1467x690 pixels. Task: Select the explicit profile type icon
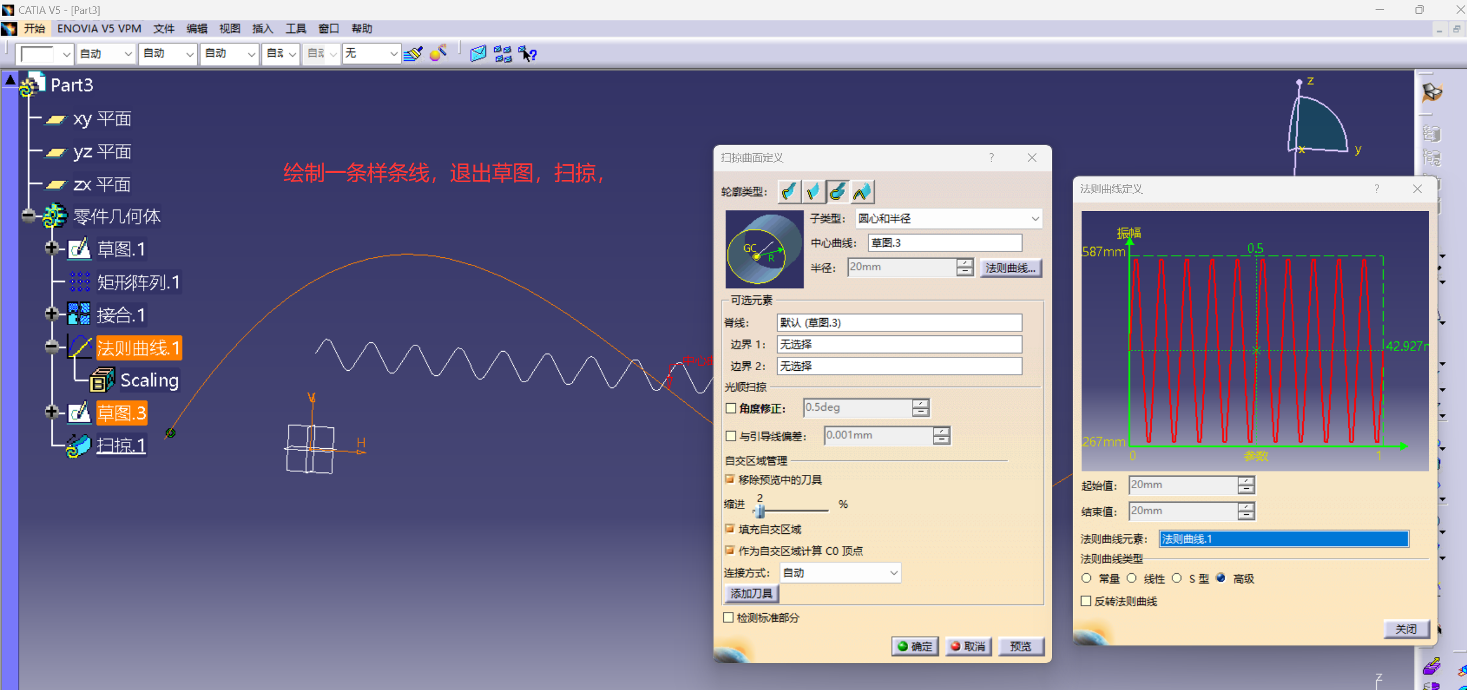tap(789, 191)
